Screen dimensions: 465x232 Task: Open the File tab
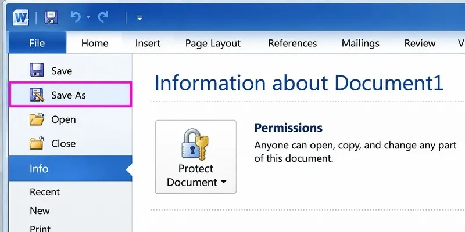[x=37, y=43]
